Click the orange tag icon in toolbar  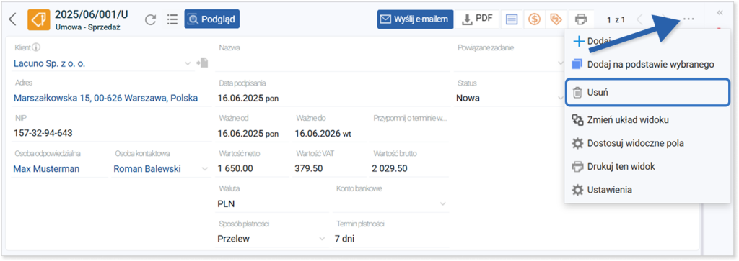(x=556, y=19)
